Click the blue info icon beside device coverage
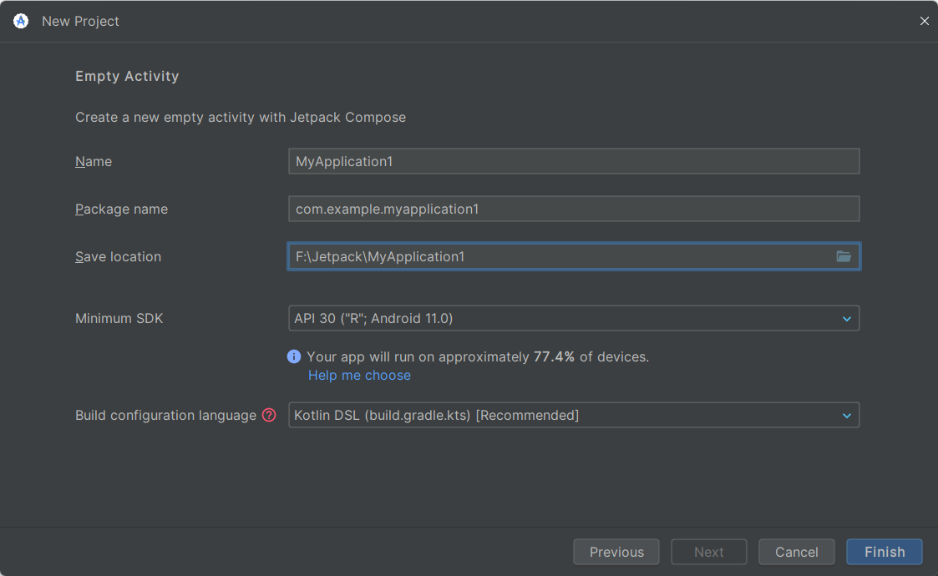The height and width of the screenshot is (576, 938). pyautogui.click(x=294, y=356)
